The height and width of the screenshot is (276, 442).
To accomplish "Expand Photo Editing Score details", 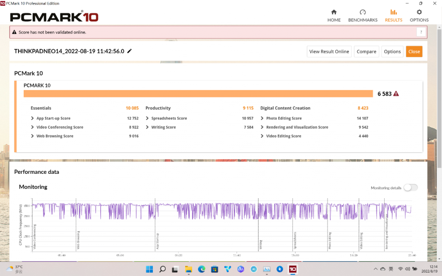I will point(262,118).
